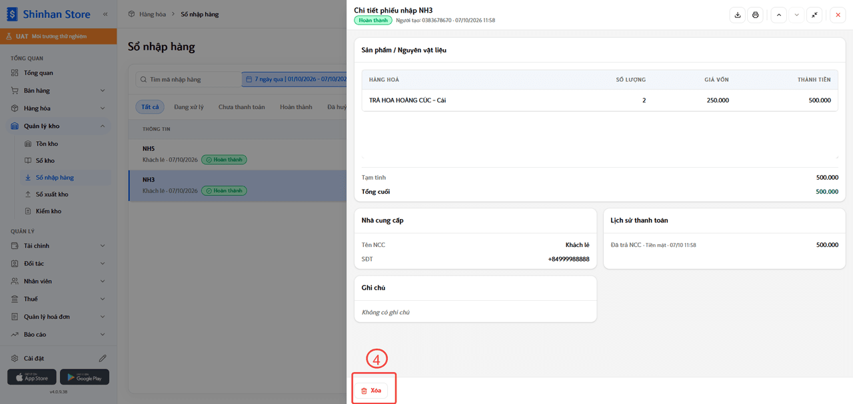Click supplier phone number +84999988888
The width and height of the screenshot is (853, 404).
pos(568,259)
